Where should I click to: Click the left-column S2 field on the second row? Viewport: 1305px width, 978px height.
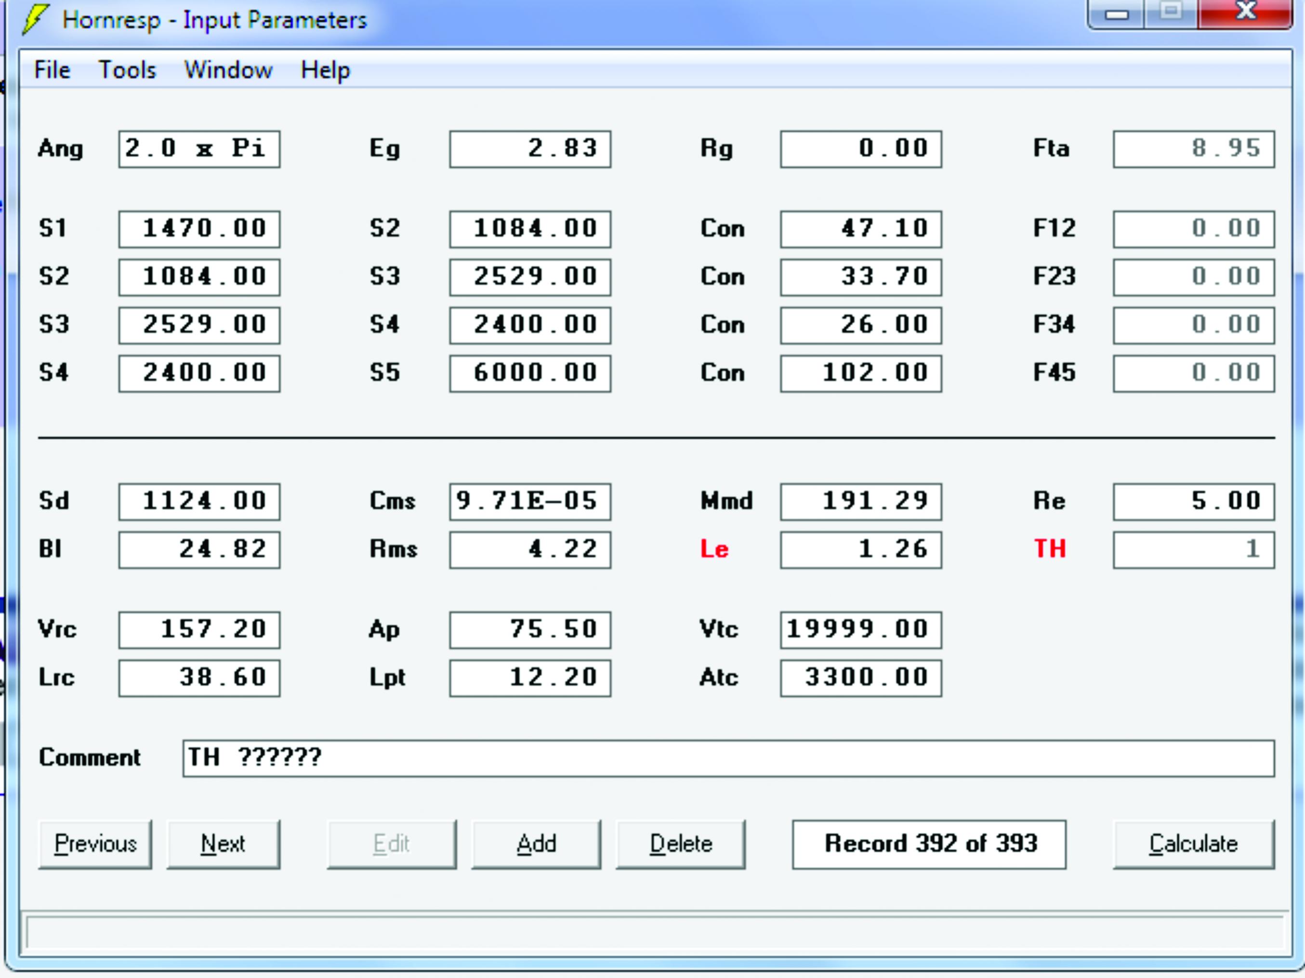pyautogui.click(x=199, y=277)
